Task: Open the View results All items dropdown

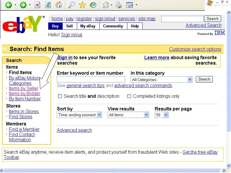Action: [128, 115]
